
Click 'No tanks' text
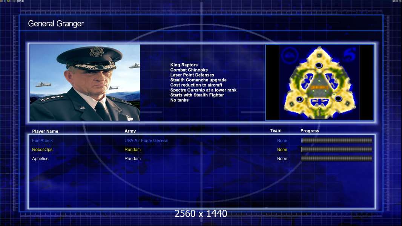tap(180, 100)
